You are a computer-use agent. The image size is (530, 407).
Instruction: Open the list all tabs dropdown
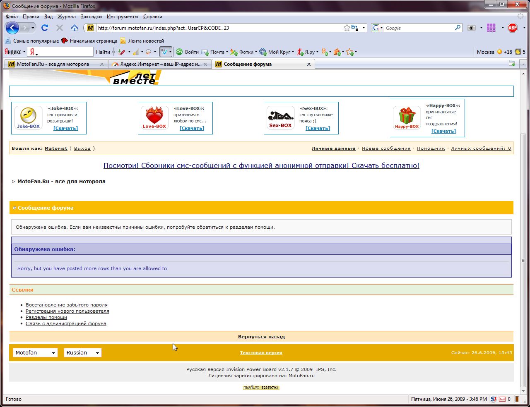pos(523,64)
